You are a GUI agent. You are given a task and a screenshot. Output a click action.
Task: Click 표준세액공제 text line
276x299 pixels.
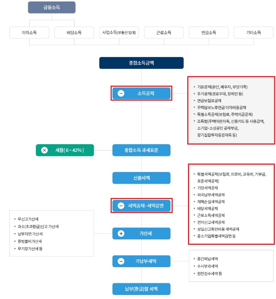(208, 181)
